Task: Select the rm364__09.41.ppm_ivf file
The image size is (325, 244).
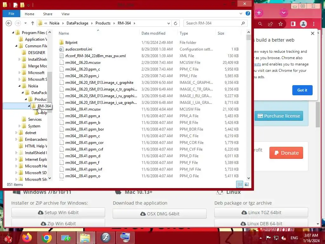Action: point(84,169)
